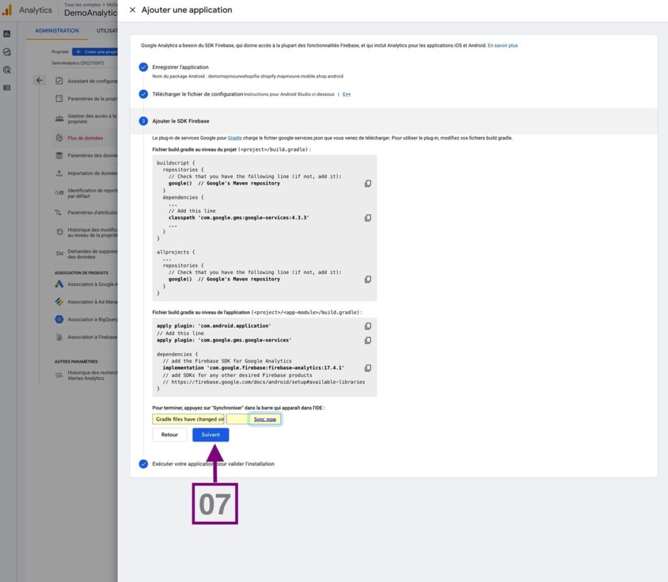Open Historique des modifications au niveau propriété
The width and height of the screenshot is (668, 582).
click(87, 232)
